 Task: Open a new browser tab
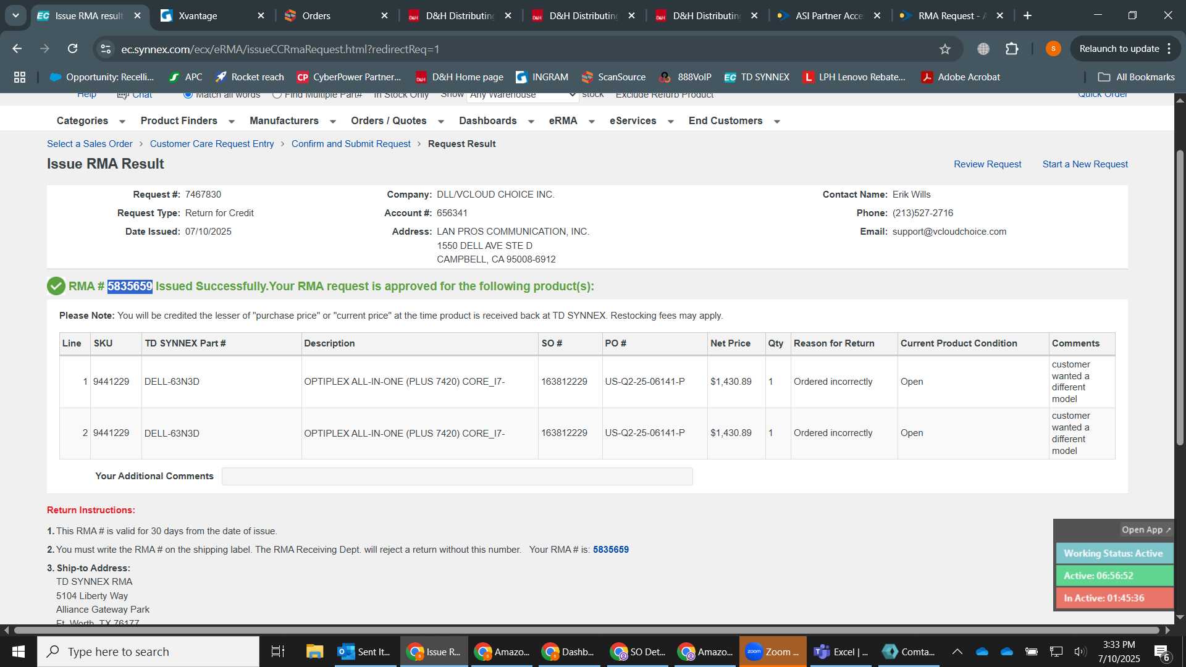click(1027, 15)
